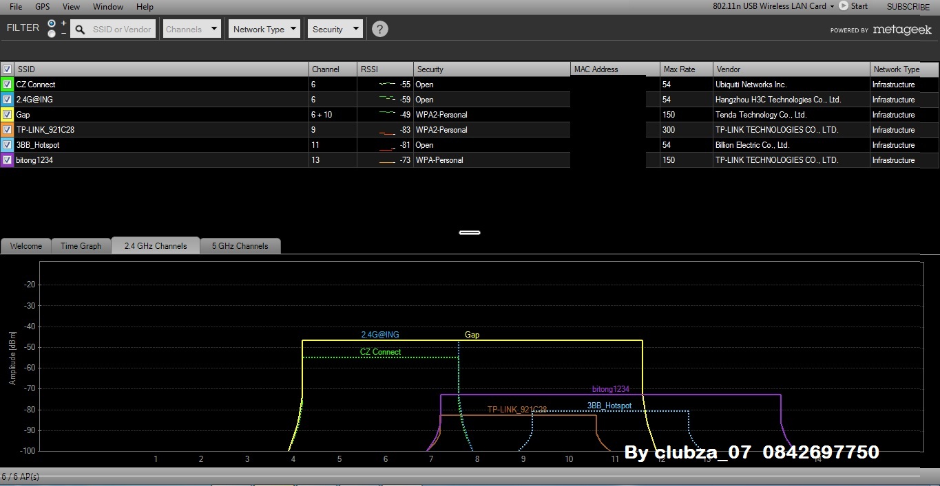Click the RSSI sparkline for bitong1234

[387, 162]
